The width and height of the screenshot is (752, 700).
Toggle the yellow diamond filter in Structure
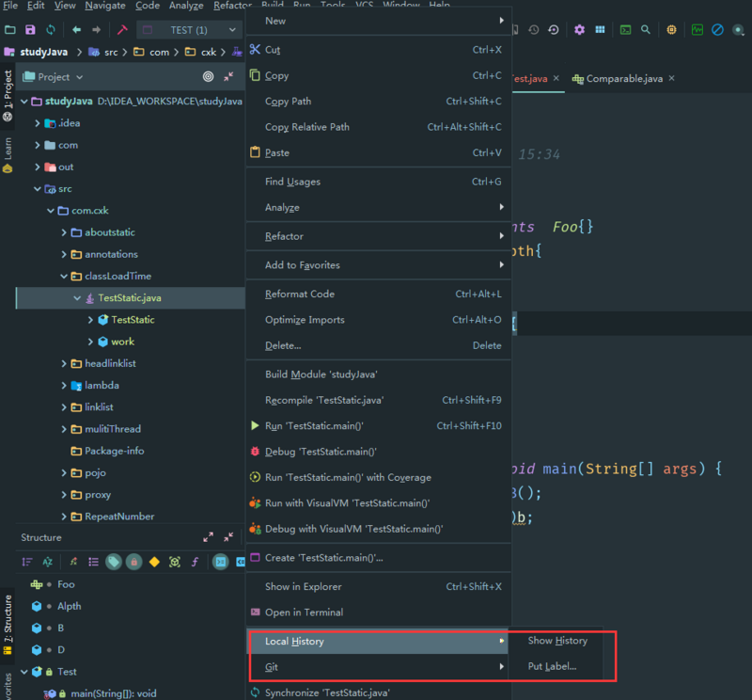[154, 562]
